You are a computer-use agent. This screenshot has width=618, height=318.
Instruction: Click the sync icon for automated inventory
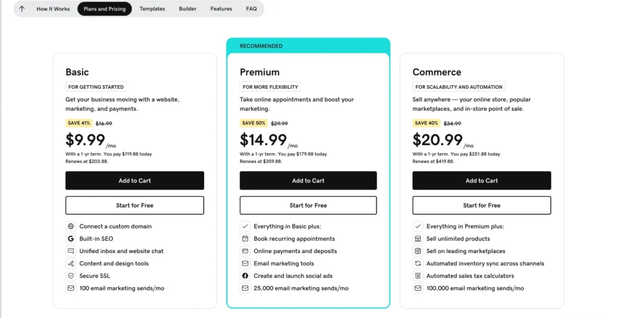pos(418,264)
